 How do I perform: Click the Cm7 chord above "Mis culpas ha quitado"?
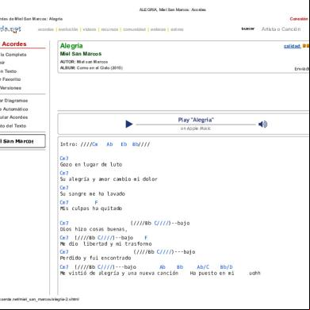click(x=64, y=202)
